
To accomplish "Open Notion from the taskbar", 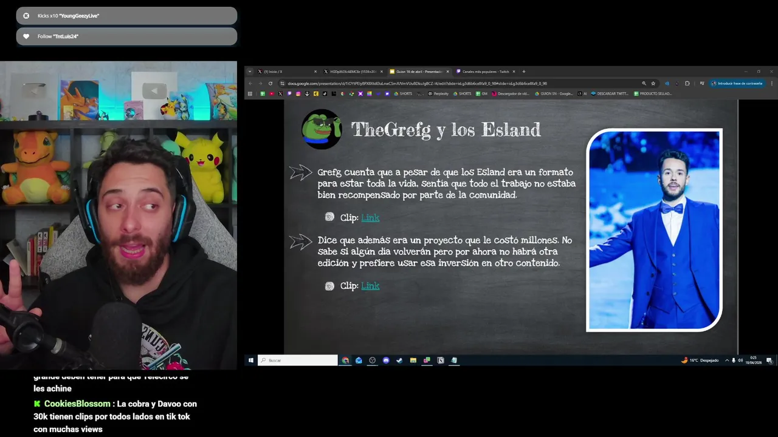I will click(x=441, y=361).
